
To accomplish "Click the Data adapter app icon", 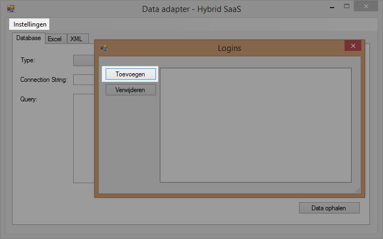I will pyautogui.click(x=10, y=9).
